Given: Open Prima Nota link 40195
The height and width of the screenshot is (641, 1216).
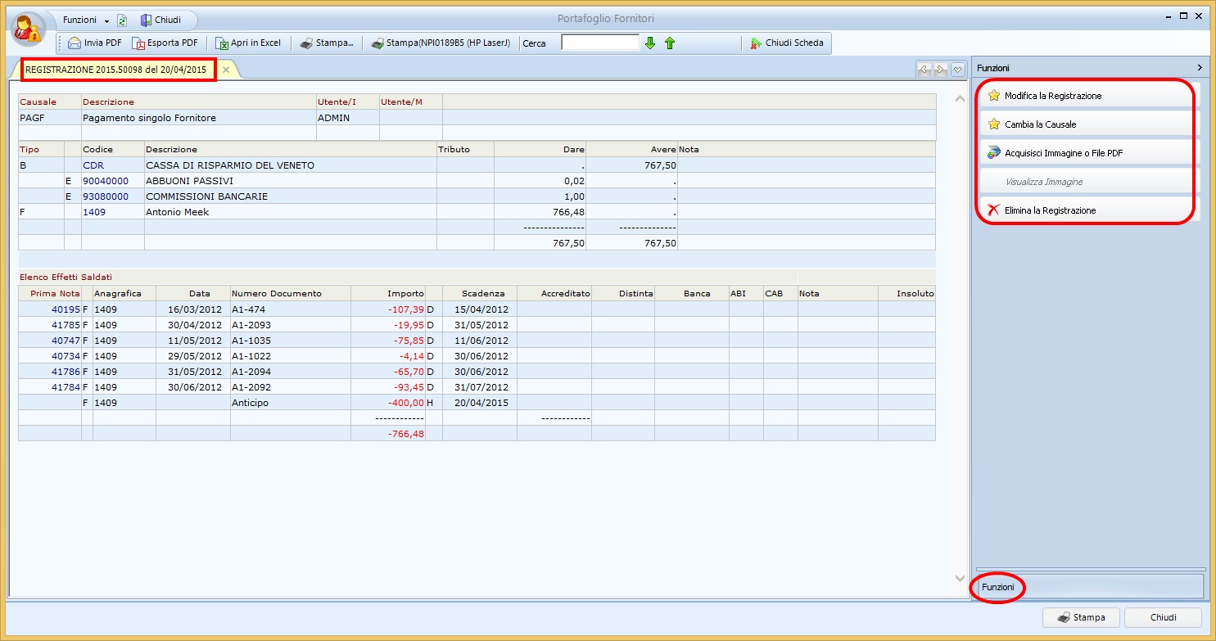Looking at the screenshot, I should pos(65,309).
